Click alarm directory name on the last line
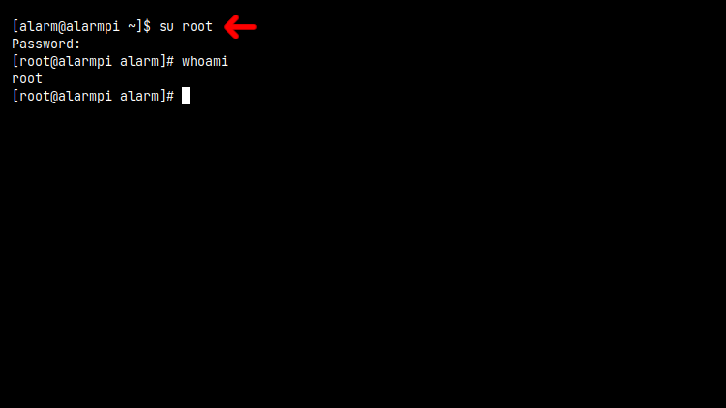726x408 pixels. (139, 96)
